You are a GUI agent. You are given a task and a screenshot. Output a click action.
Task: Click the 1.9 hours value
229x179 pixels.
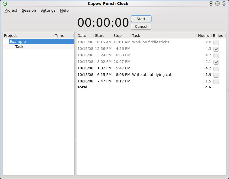[208, 74]
